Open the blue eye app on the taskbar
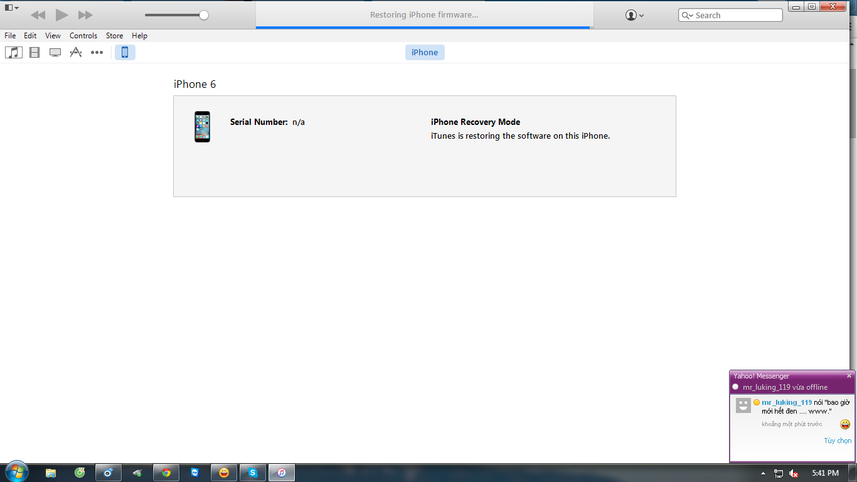Screen dimensions: 857x482 (109, 473)
